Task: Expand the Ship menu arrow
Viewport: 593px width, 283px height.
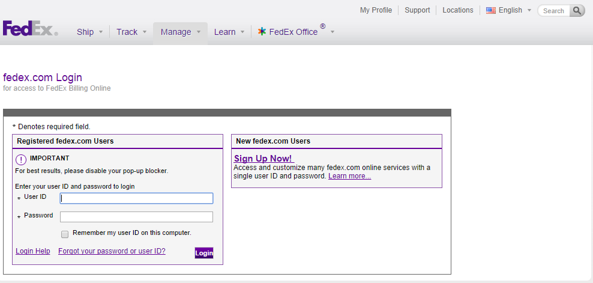Action: coord(101,32)
